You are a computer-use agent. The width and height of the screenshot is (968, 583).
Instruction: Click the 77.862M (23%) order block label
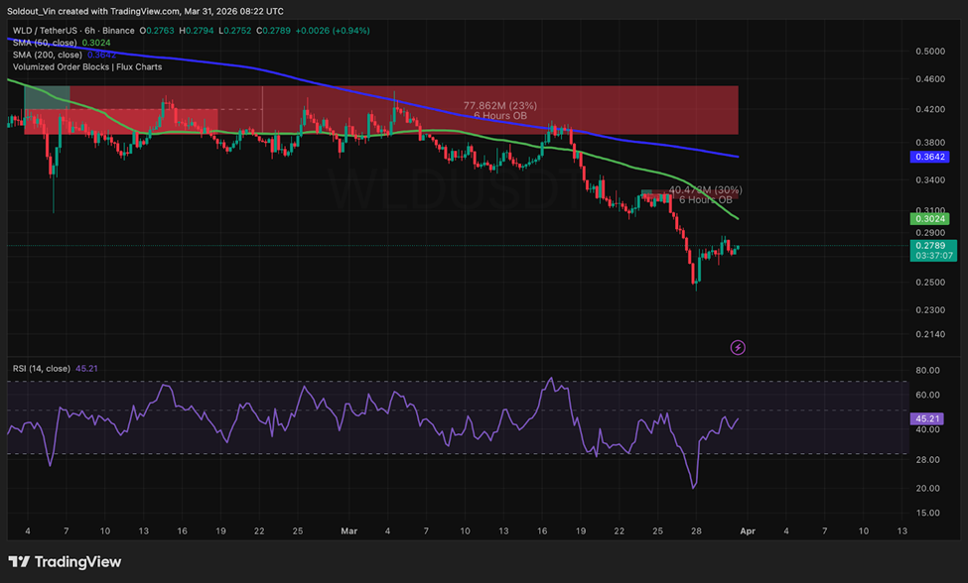click(500, 105)
